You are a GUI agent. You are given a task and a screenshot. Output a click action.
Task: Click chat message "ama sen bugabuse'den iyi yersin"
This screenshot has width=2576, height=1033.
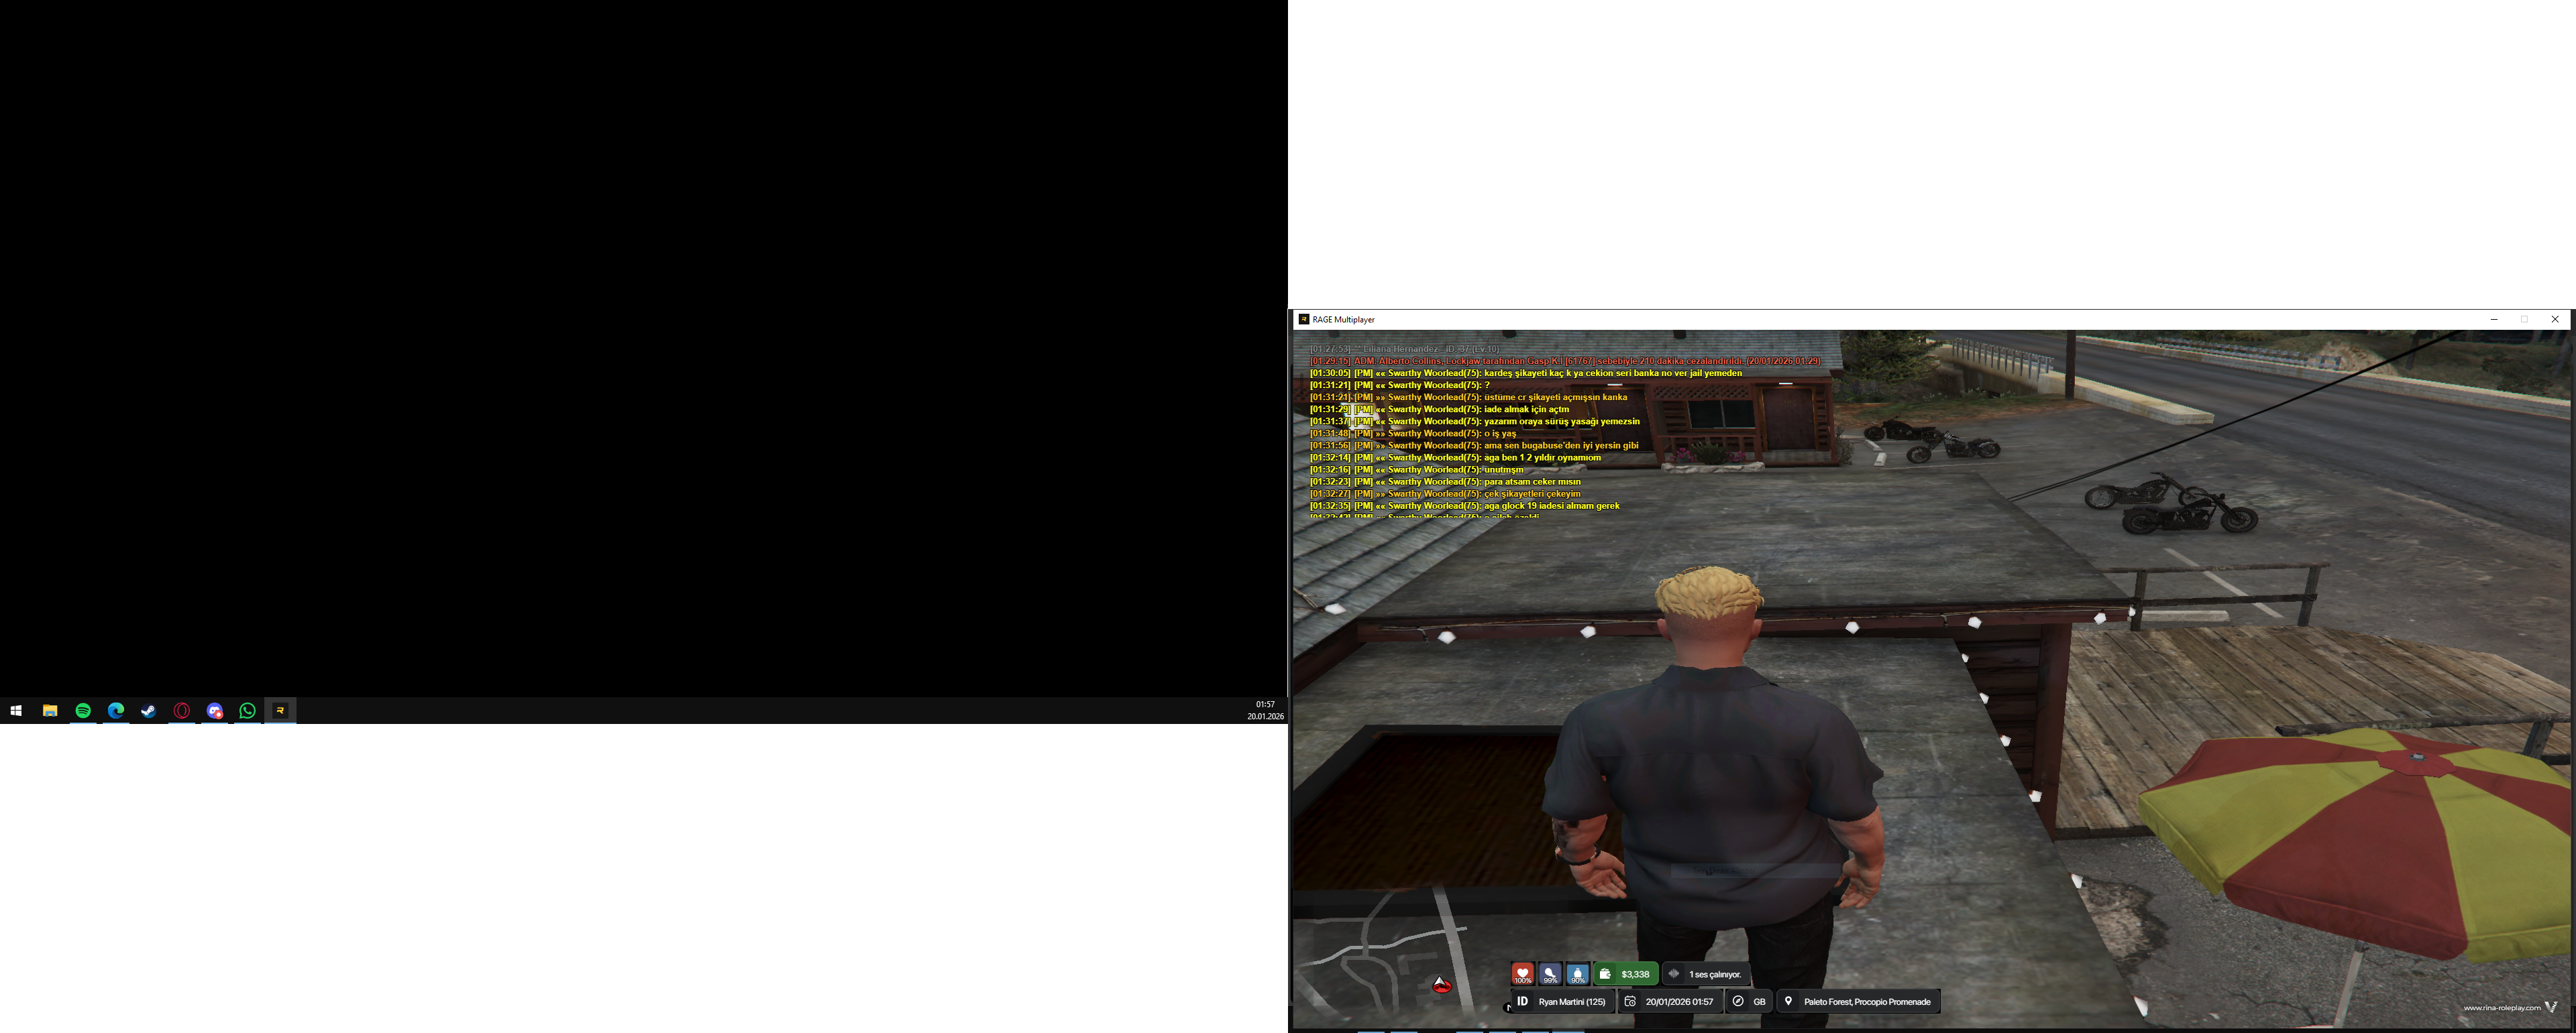[x=1474, y=444]
